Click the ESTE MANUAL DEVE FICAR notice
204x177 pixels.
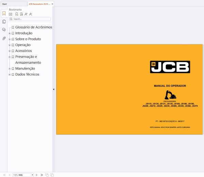click(170, 127)
